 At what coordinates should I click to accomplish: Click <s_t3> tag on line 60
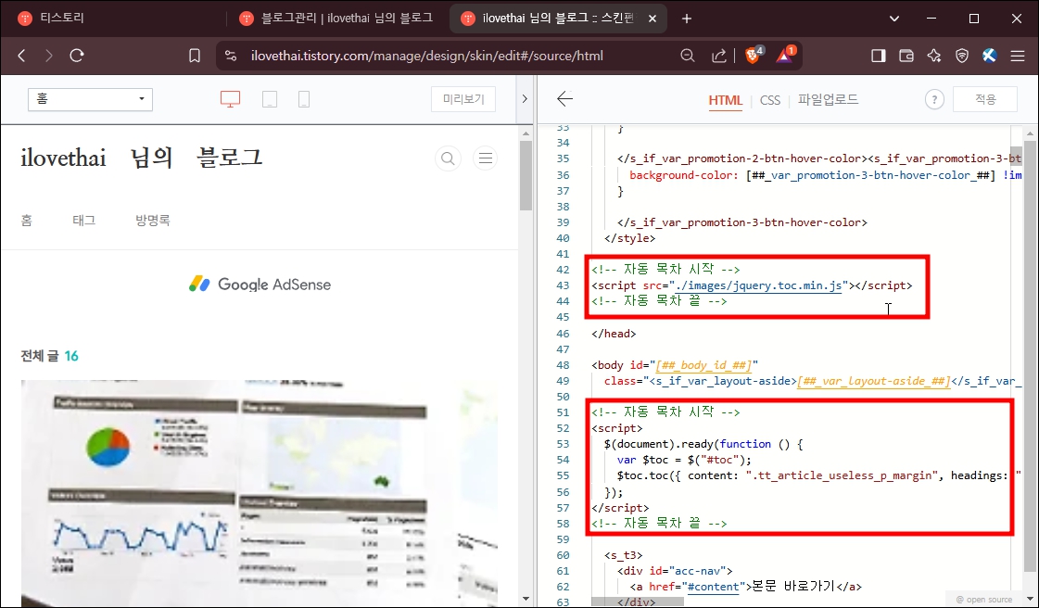click(623, 555)
